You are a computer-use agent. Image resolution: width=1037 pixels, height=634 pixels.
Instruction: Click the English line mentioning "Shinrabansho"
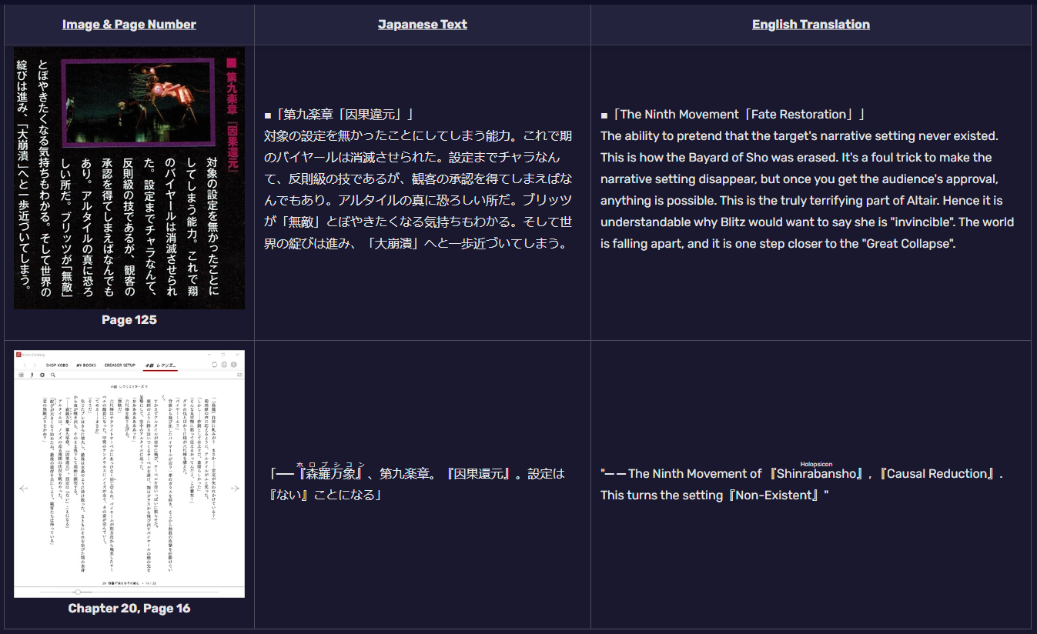tap(801, 474)
